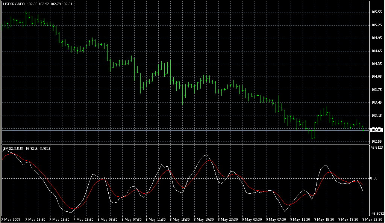Click the 8 May 19:30 time label
Viewport: 385px width, 223px height.
coord(205,219)
